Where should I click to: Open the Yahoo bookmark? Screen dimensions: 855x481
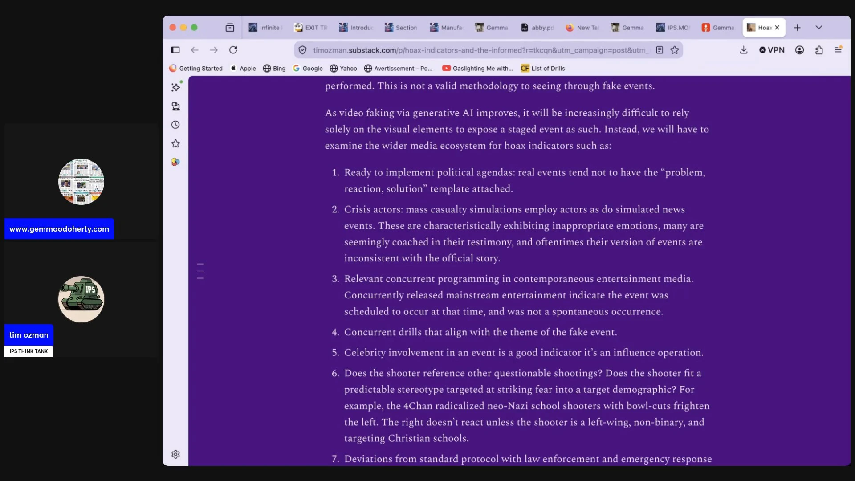point(343,69)
